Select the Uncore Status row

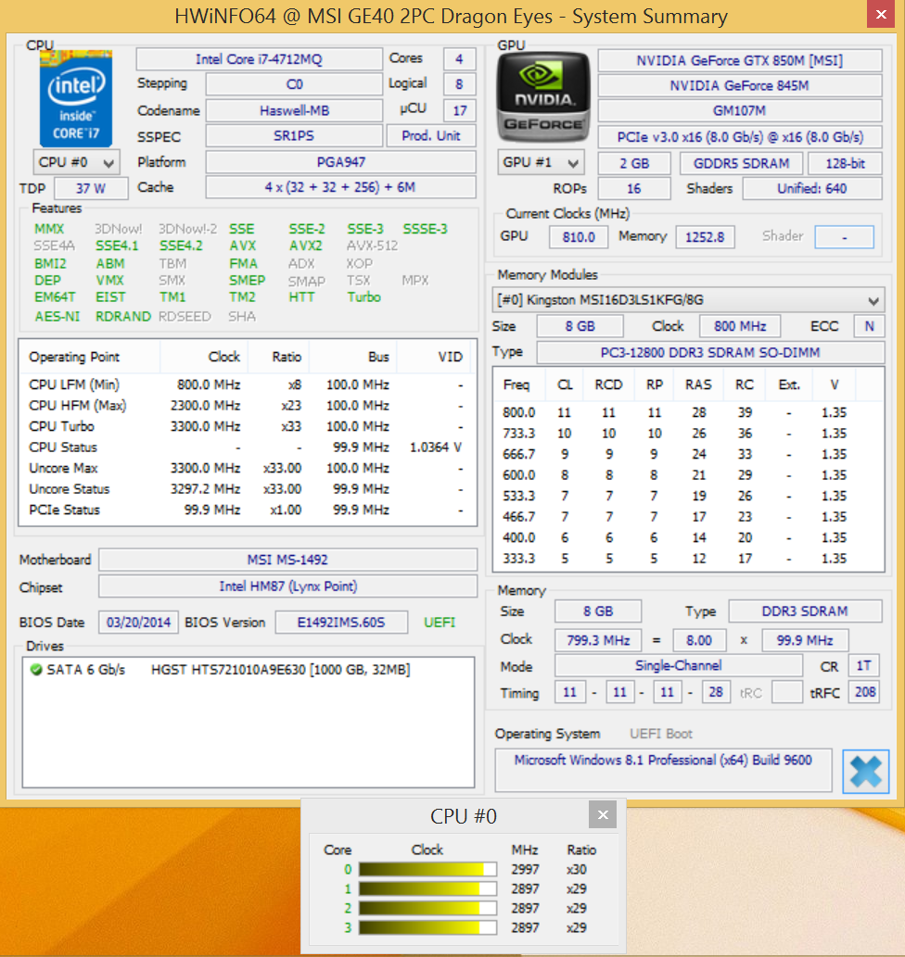247,489
